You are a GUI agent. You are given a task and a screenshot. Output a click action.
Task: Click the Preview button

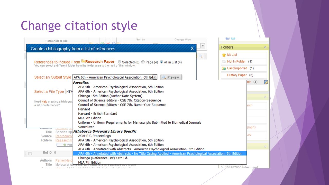point(171,77)
